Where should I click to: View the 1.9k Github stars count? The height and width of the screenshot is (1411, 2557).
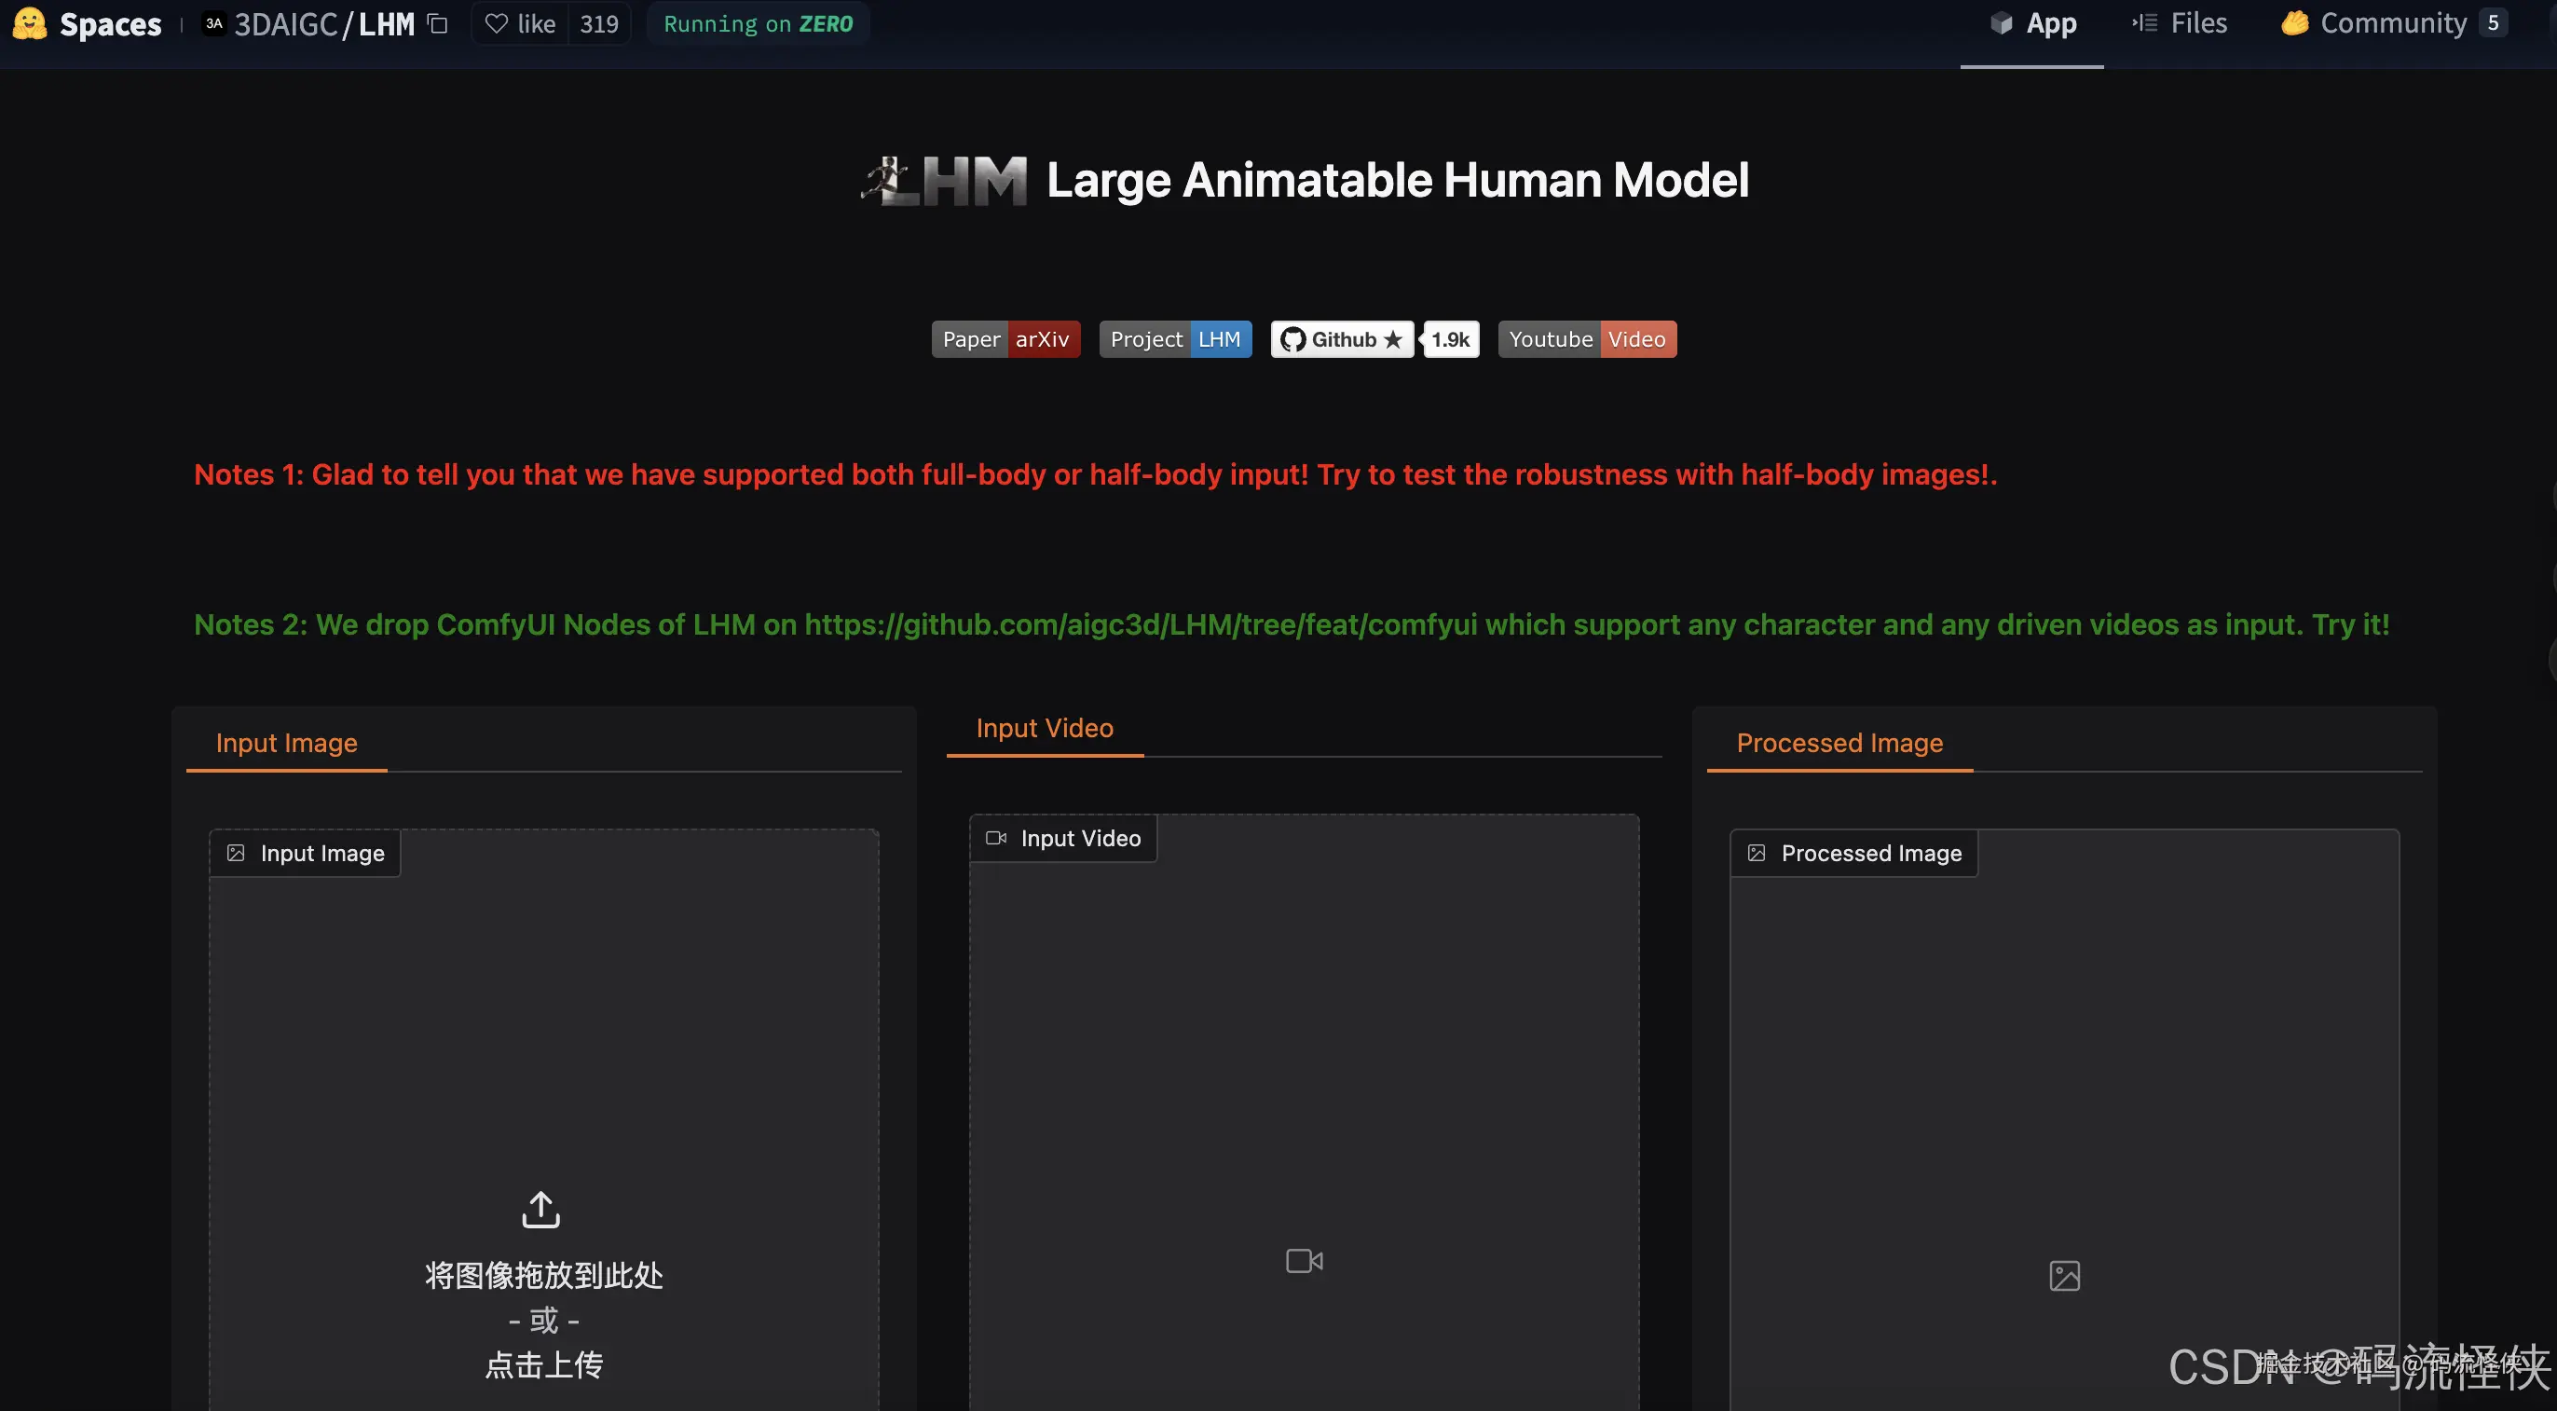pyautogui.click(x=1450, y=339)
